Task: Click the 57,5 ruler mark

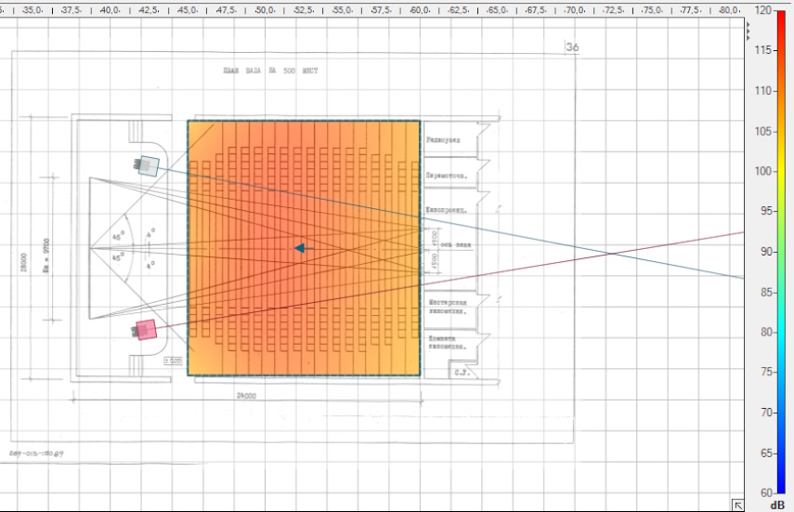Action: coord(381,10)
